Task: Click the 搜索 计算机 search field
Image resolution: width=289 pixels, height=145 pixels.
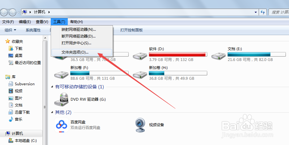Action: click(x=279, y=12)
